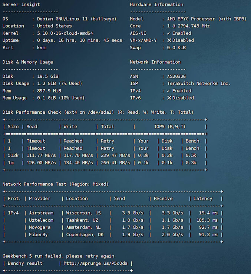Click the 0.3k total IOPS value

click(x=191, y=163)
